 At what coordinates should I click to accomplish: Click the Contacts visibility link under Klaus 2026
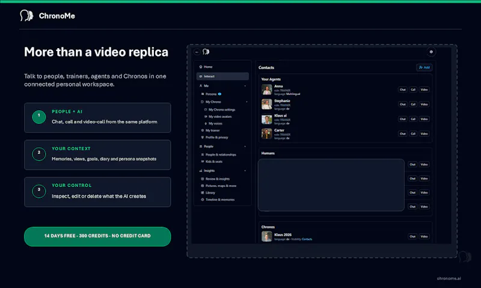coord(307,239)
